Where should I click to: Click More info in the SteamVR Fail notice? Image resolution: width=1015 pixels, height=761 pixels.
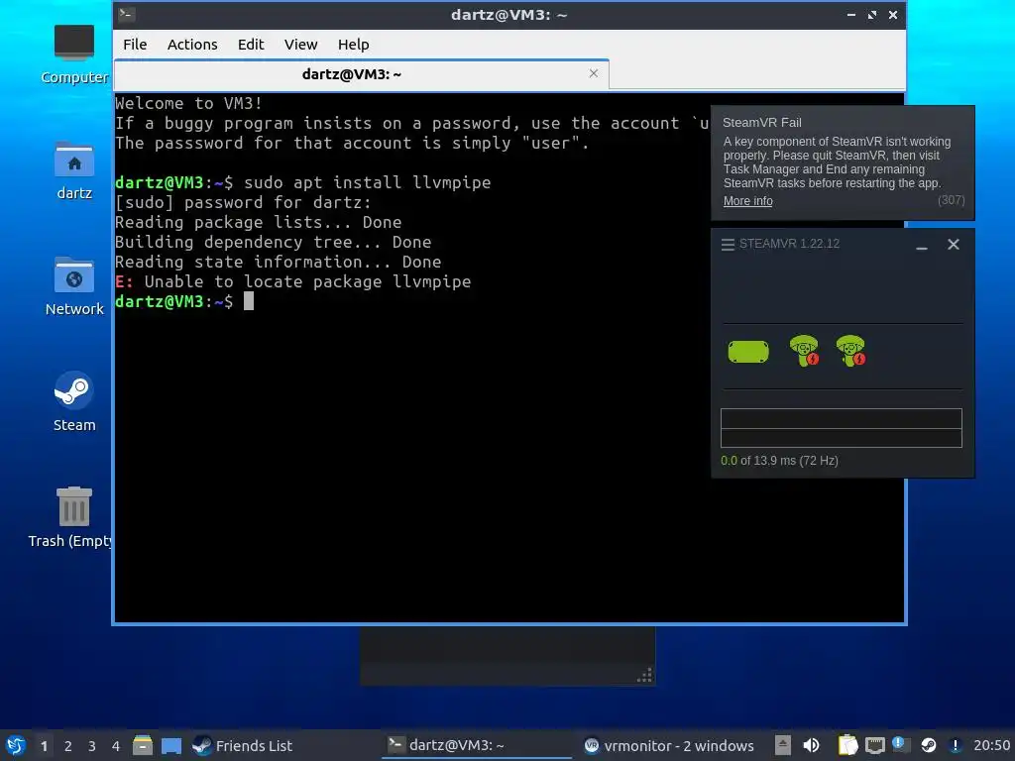coord(747,201)
